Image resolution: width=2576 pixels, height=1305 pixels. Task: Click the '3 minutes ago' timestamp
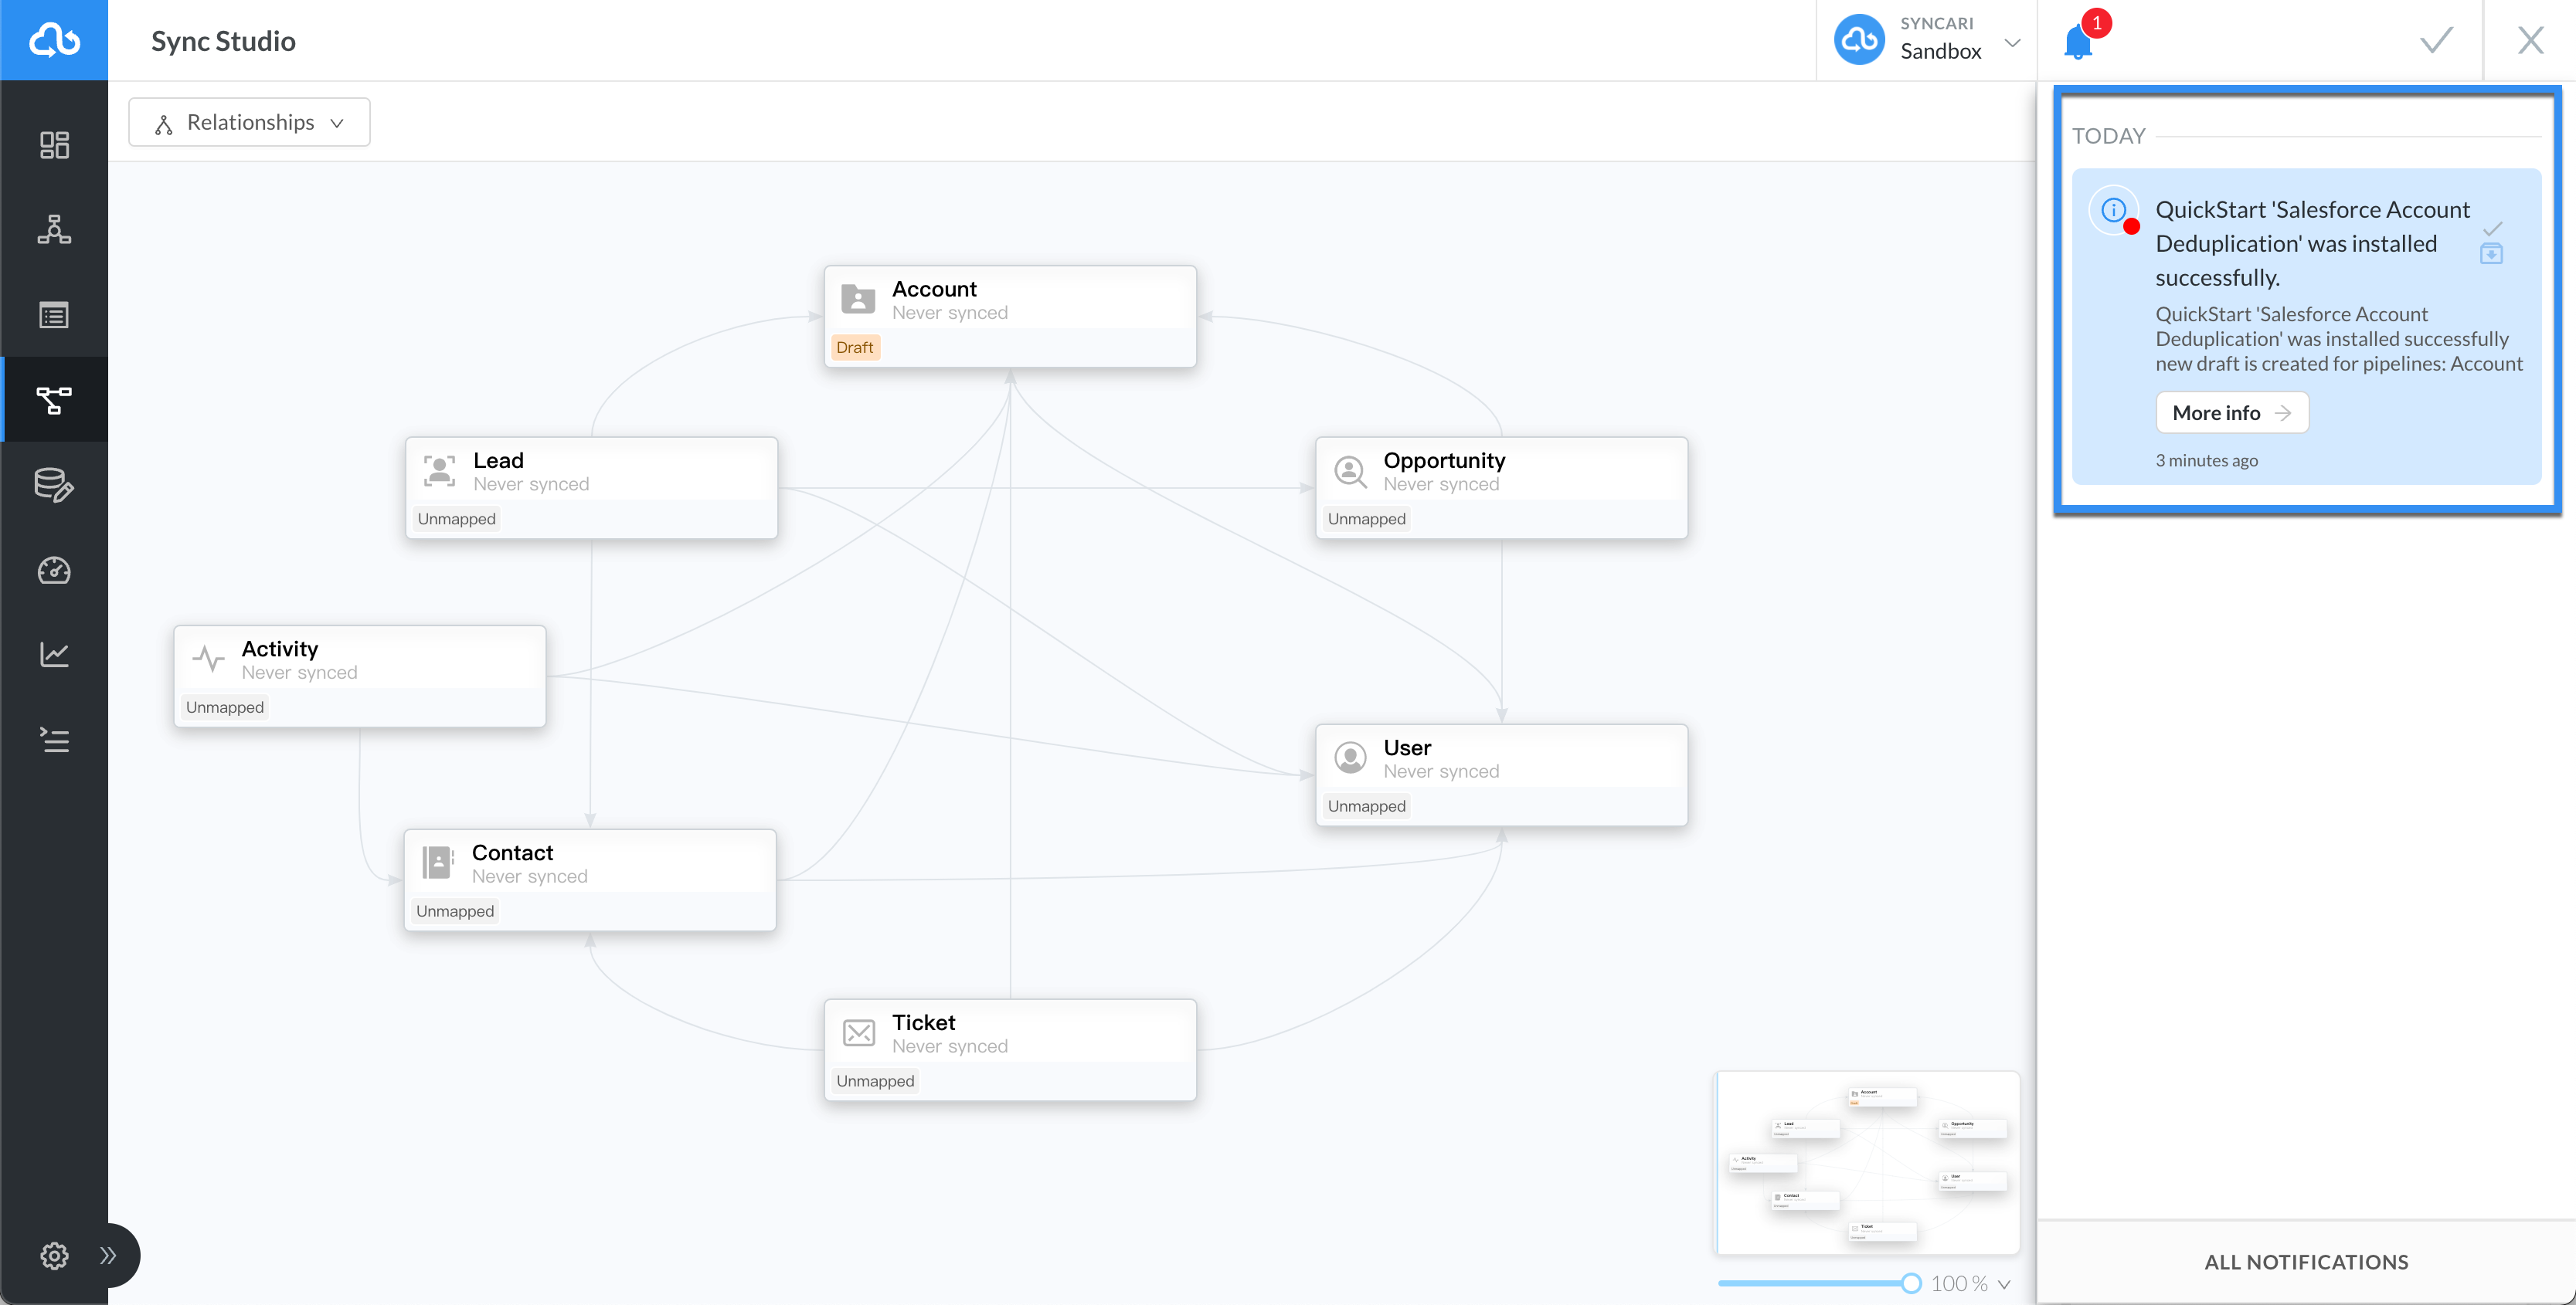coord(2206,461)
